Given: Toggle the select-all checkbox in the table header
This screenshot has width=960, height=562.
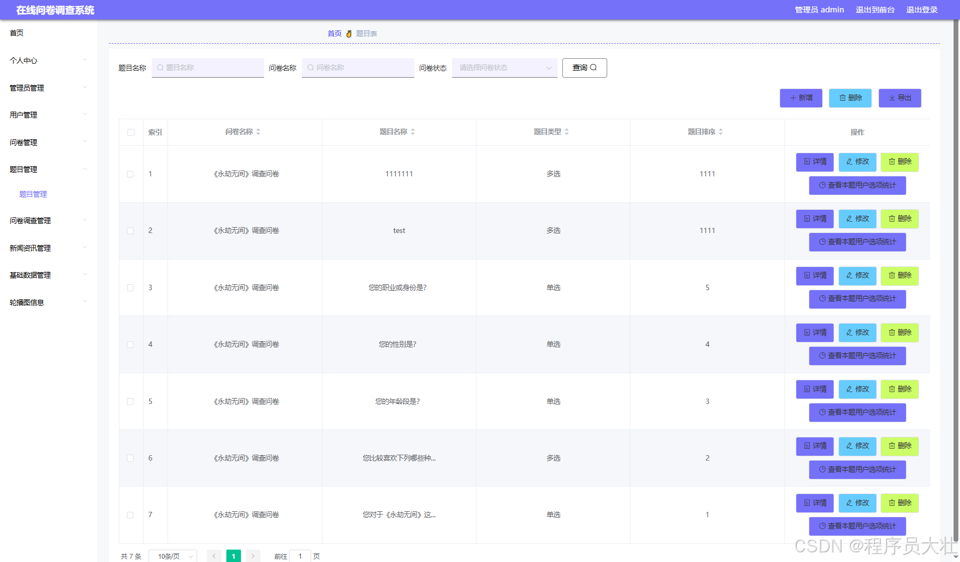Looking at the screenshot, I should [131, 132].
